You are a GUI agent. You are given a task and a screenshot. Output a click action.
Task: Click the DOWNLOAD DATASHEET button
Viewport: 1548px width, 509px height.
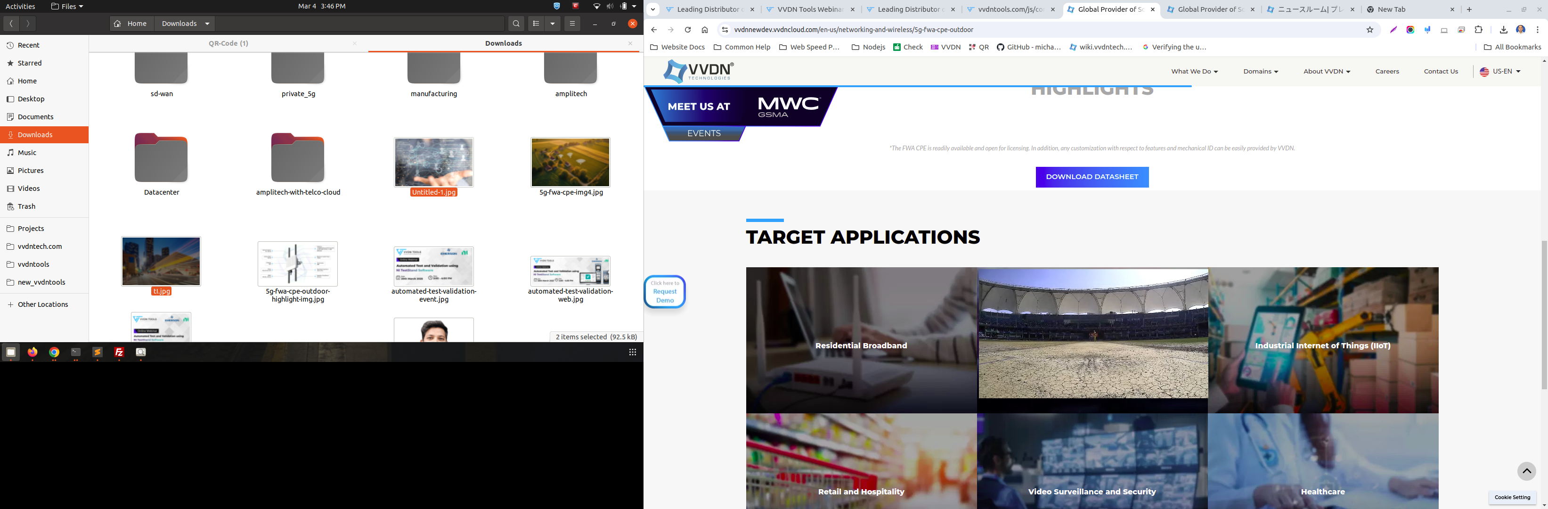click(x=1092, y=177)
